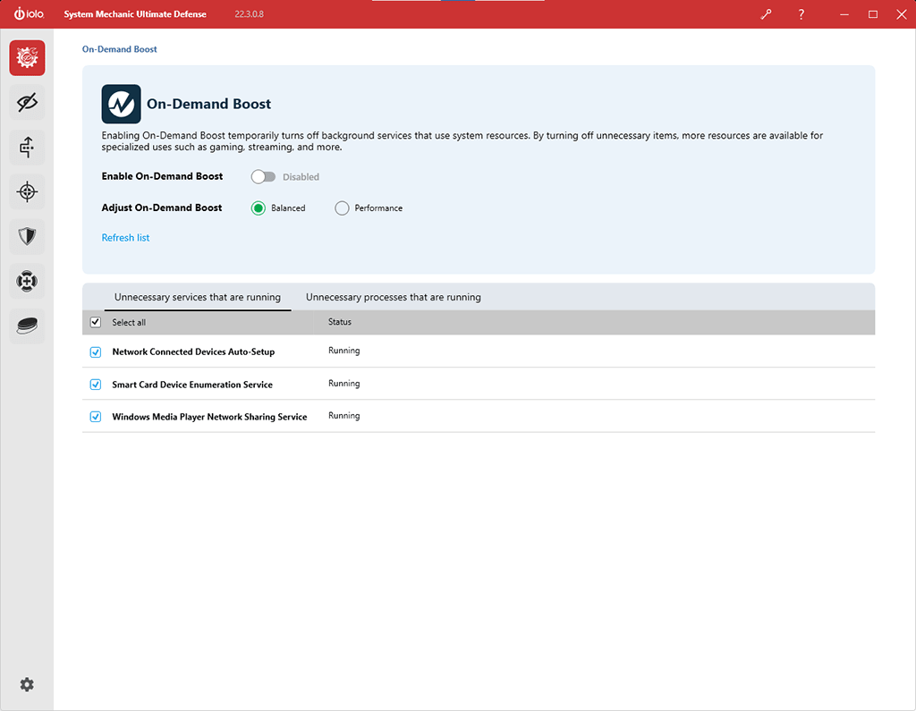The width and height of the screenshot is (916, 711).
Task: Open the red gear toolbox sidebar icon
Action: pyautogui.click(x=27, y=58)
